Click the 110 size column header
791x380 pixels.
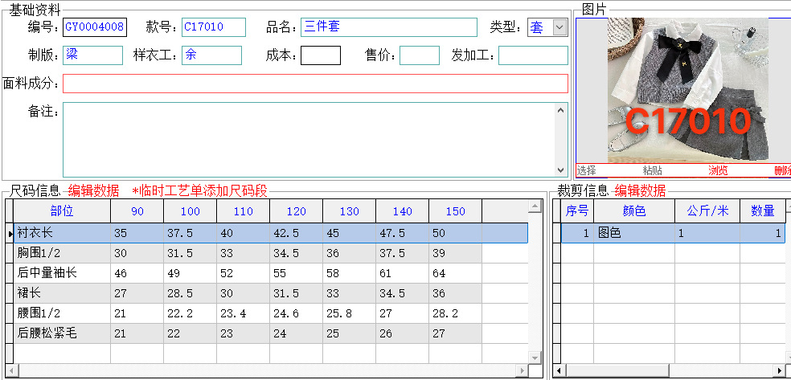pos(243,211)
